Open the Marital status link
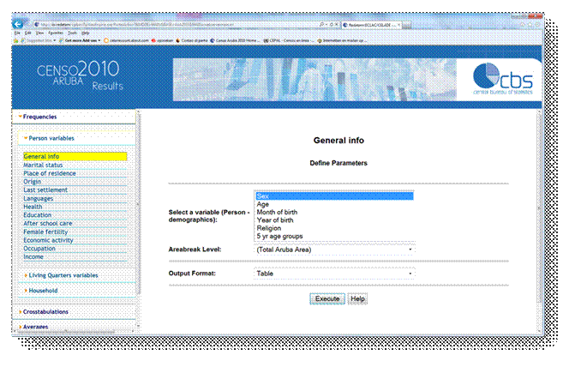575x367 pixels. 43,165
